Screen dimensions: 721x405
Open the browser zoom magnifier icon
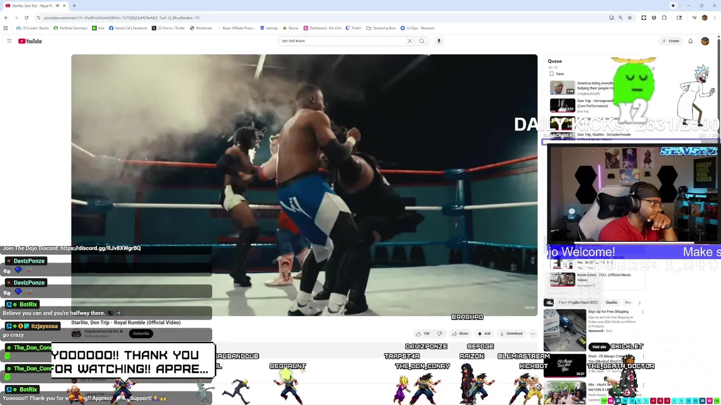[621, 17]
